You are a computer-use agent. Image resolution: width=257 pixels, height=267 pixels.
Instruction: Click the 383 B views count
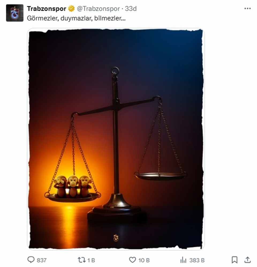(197, 260)
